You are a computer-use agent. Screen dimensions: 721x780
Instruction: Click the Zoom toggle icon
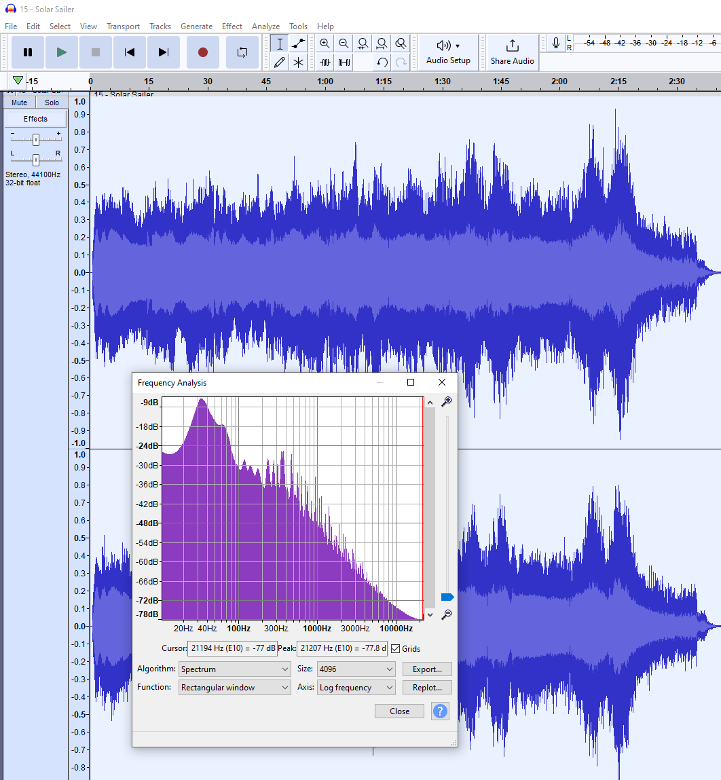click(x=401, y=43)
